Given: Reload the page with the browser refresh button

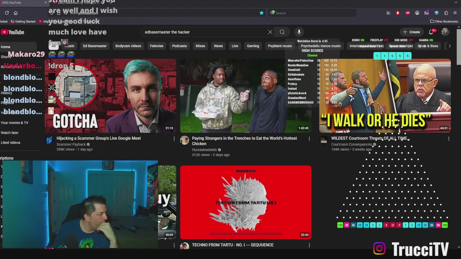Looking at the screenshot, I should coord(7,13).
